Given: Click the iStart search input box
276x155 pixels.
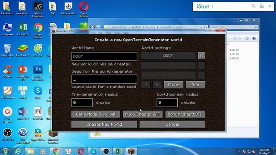Looking at the screenshot, I should click(231, 6).
